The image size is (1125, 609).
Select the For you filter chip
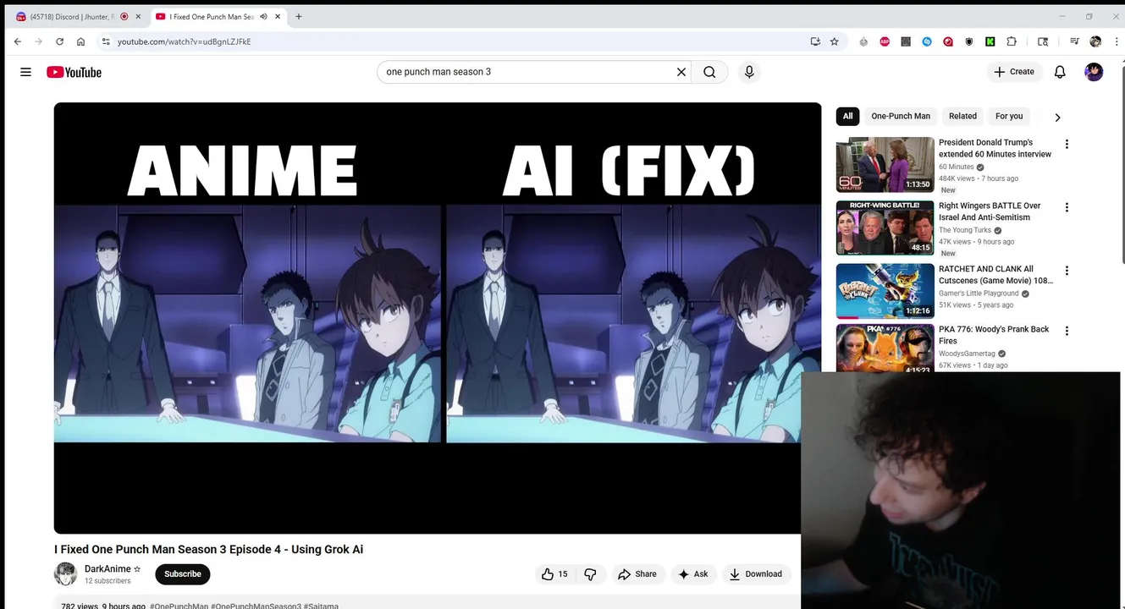pyautogui.click(x=1009, y=116)
